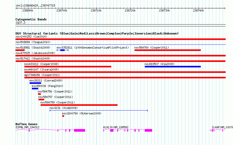Click the 238730k ruler mark

point(164,10)
